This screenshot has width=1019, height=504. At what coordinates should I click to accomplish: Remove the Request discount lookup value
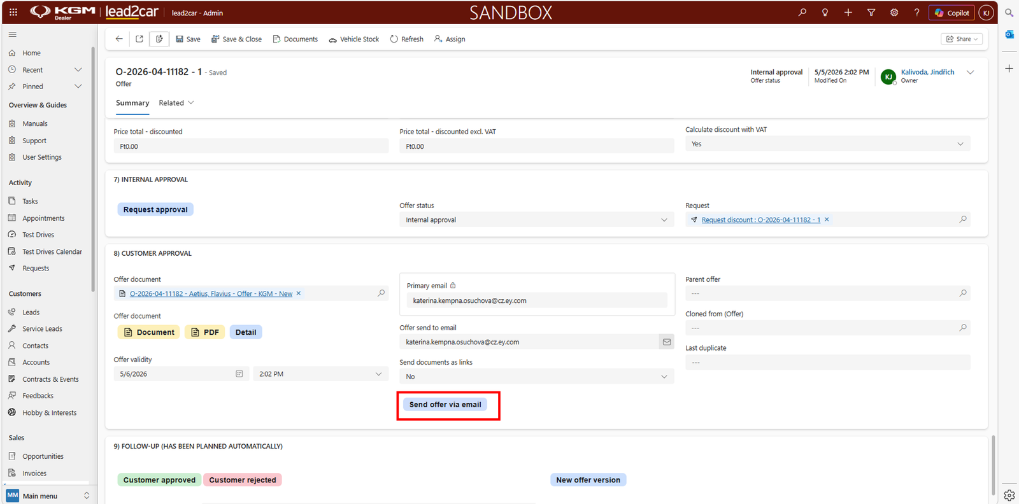point(827,220)
